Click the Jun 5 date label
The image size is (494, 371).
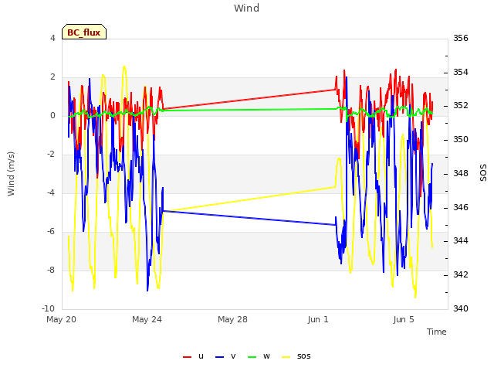(404, 319)
